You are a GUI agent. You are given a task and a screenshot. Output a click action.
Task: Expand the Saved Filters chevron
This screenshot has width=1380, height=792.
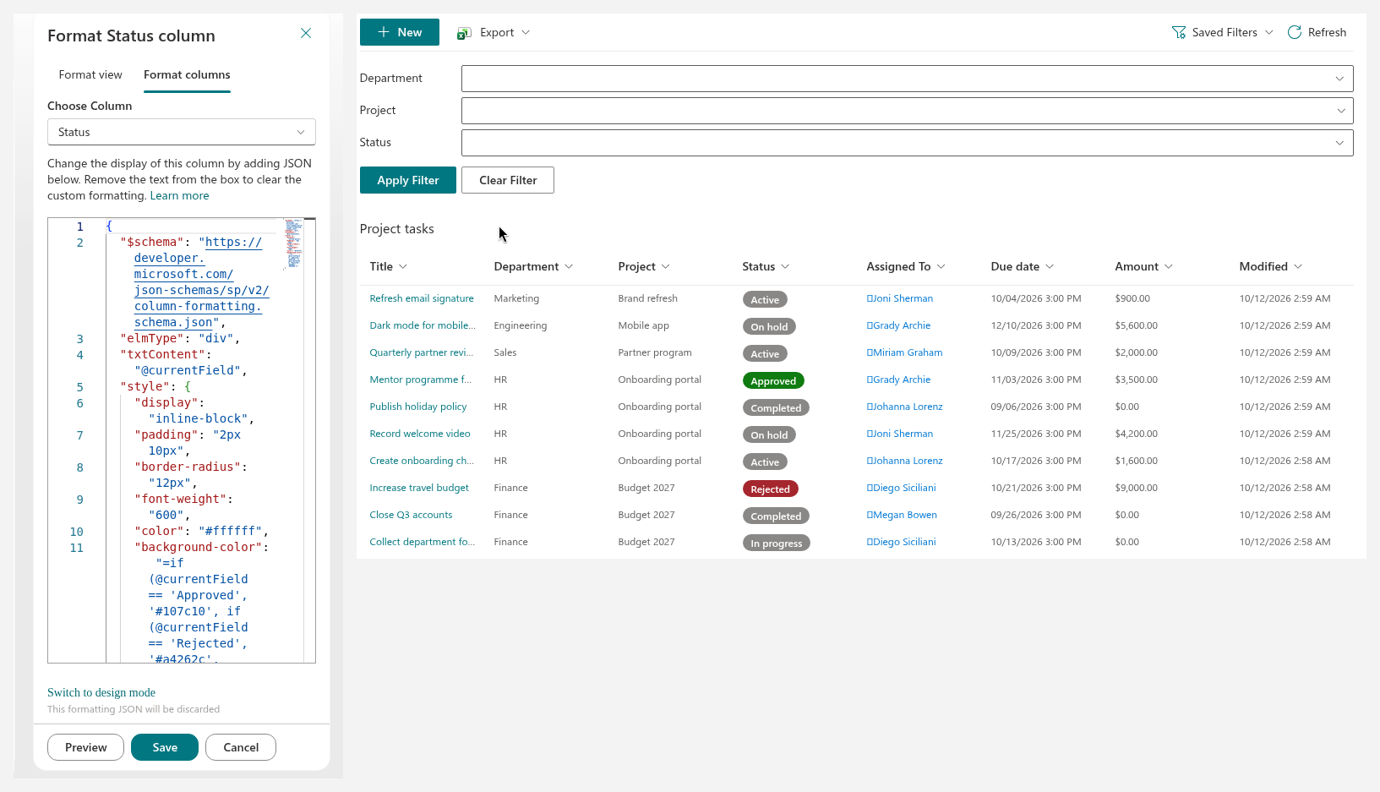pos(1269,32)
